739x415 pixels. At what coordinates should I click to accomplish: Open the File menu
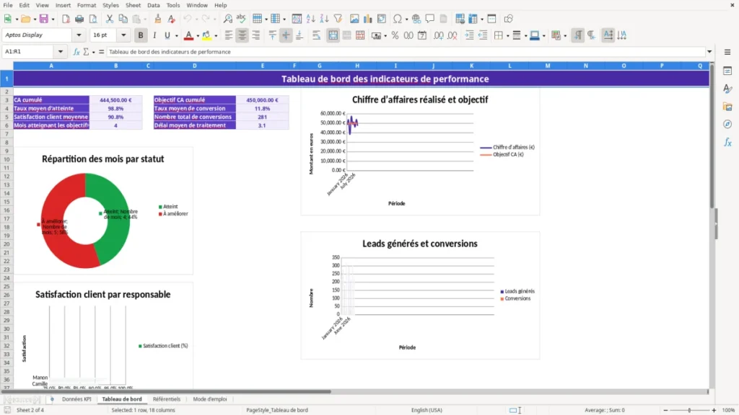[x=8, y=5]
